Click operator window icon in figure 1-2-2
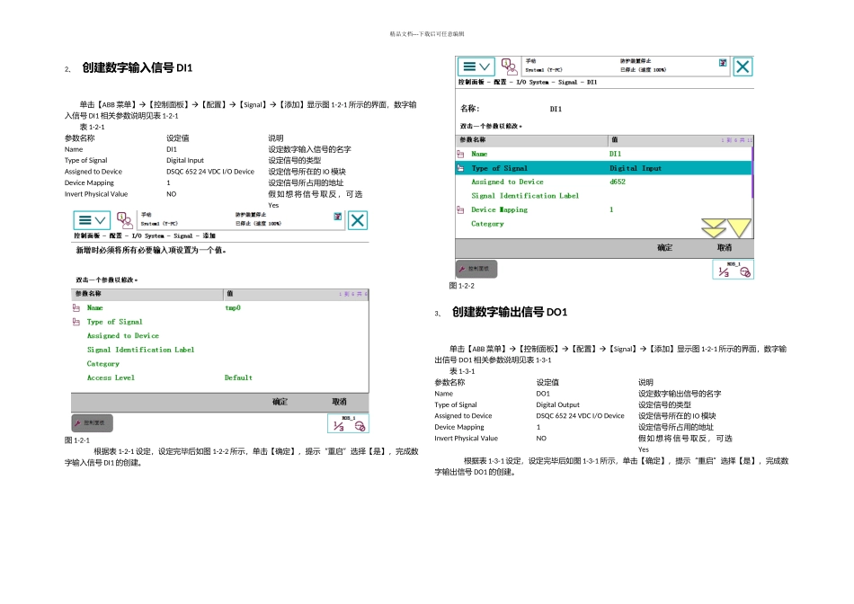This screenshot has height=604, width=854. [x=509, y=67]
